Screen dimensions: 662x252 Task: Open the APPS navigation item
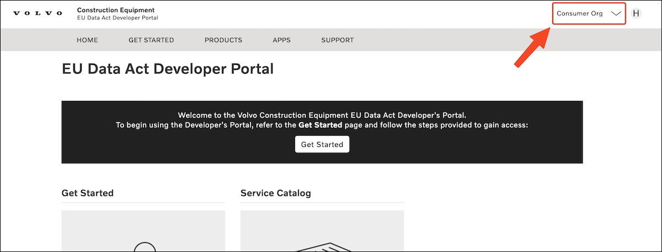click(x=281, y=40)
